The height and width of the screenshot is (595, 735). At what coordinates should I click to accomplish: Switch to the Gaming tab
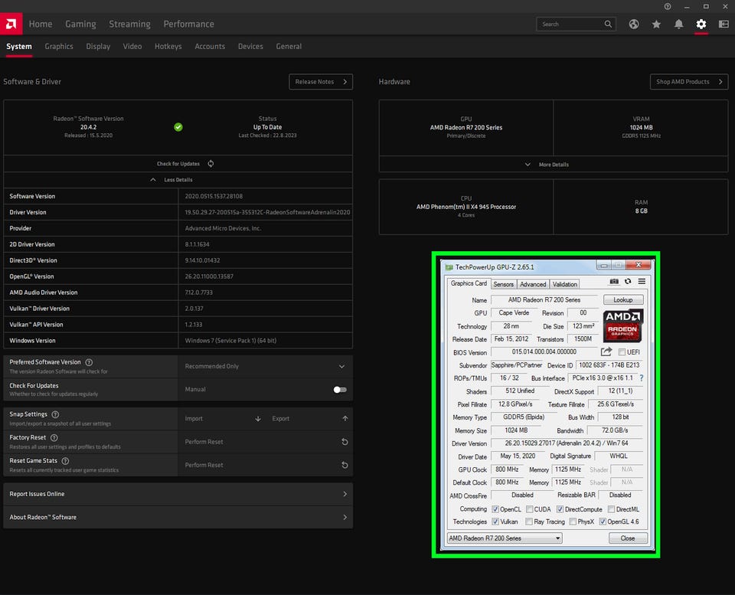click(x=80, y=24)
